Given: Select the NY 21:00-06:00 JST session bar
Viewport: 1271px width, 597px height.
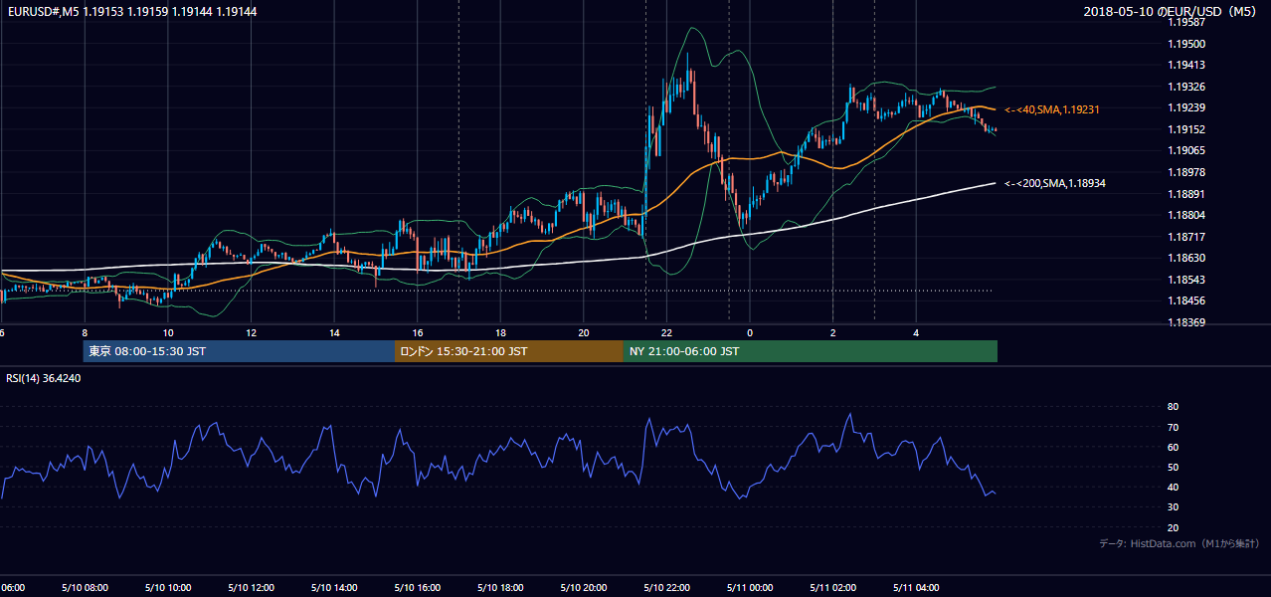Looking at the screenshot, I should point(811,351).
